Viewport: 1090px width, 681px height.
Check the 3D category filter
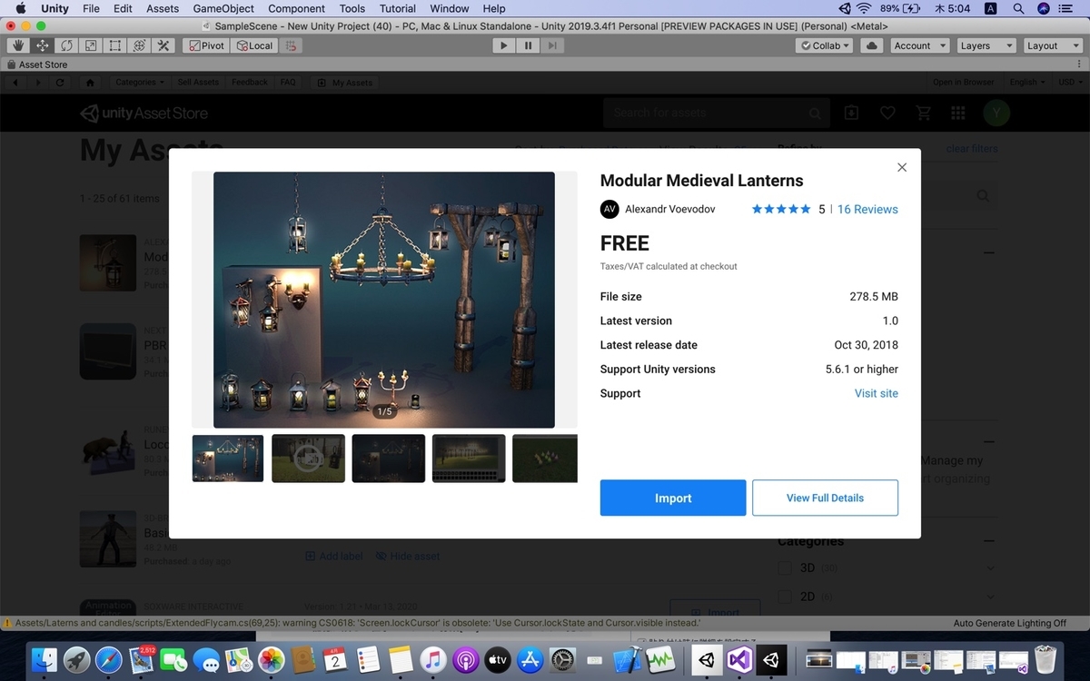[785, 568]
